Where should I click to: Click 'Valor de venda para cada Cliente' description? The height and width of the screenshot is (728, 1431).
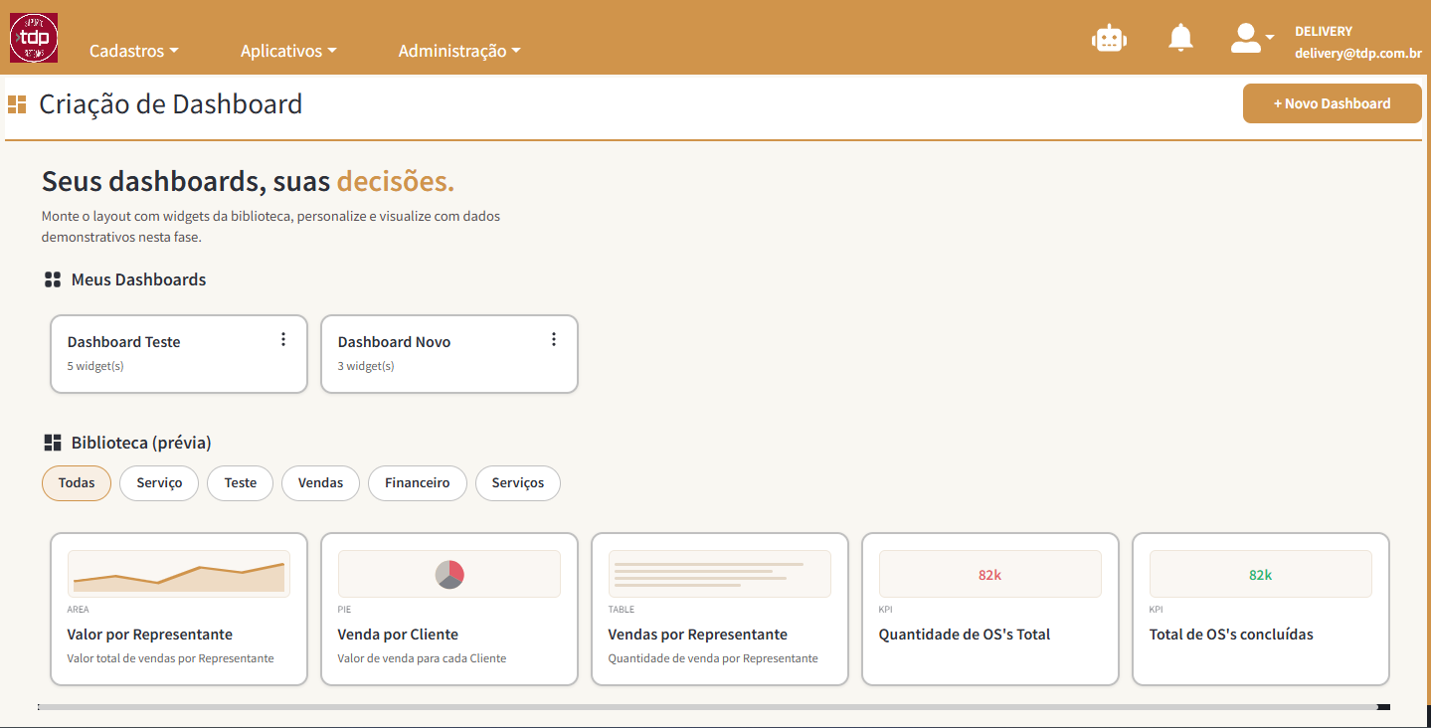pos(422,658)
